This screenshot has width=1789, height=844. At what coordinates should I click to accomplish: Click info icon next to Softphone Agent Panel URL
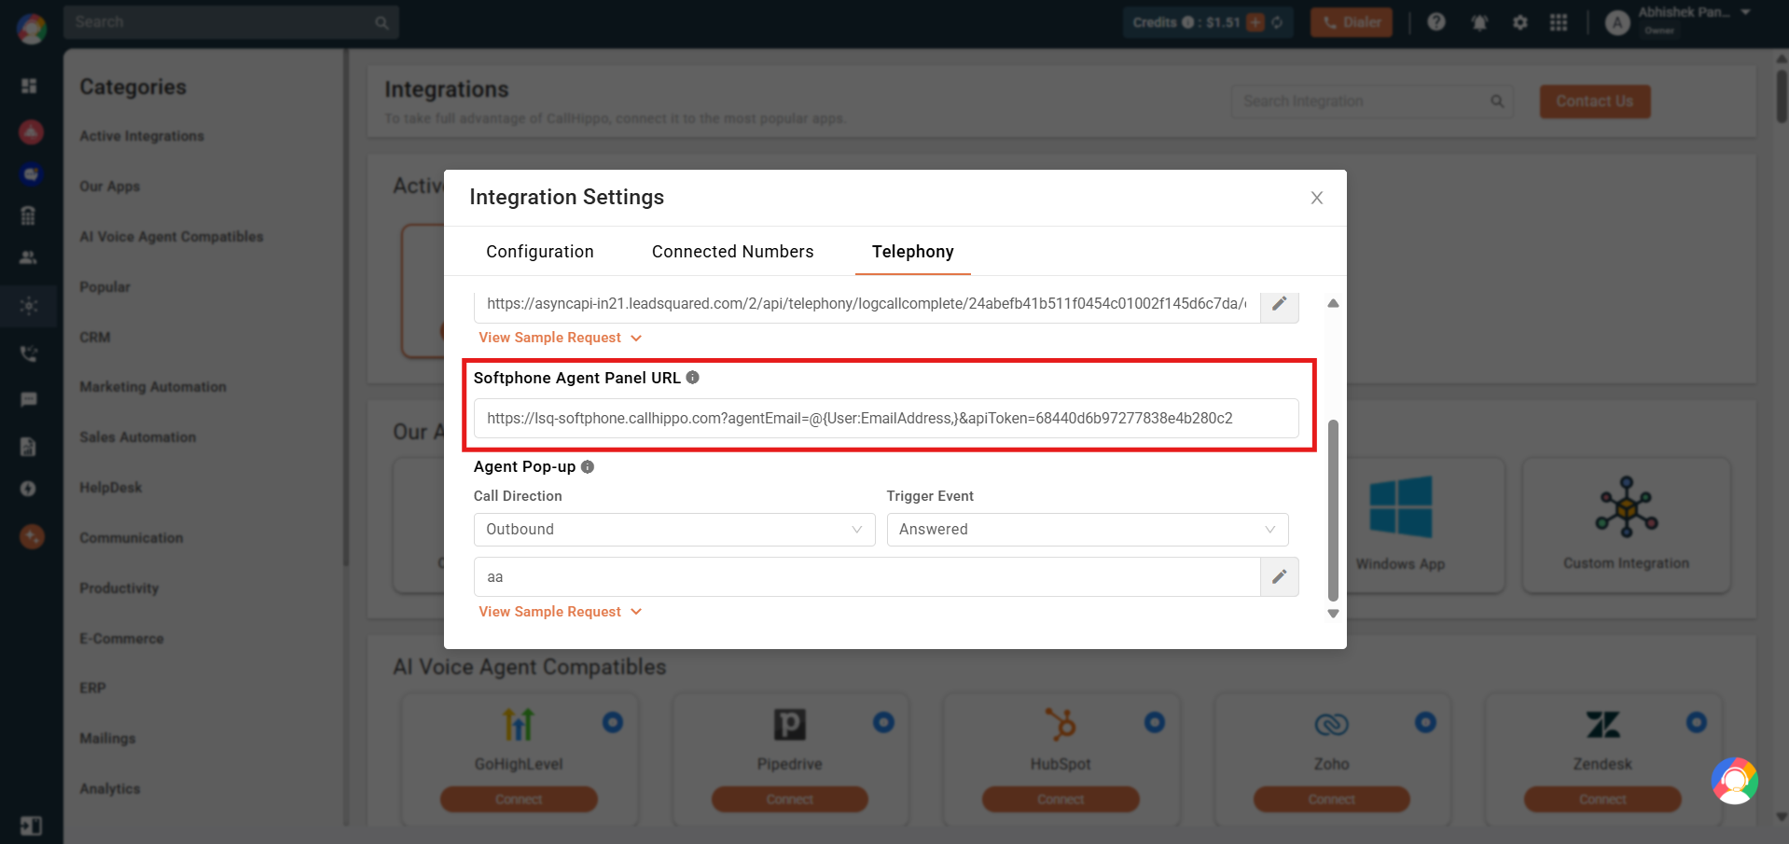692,378
